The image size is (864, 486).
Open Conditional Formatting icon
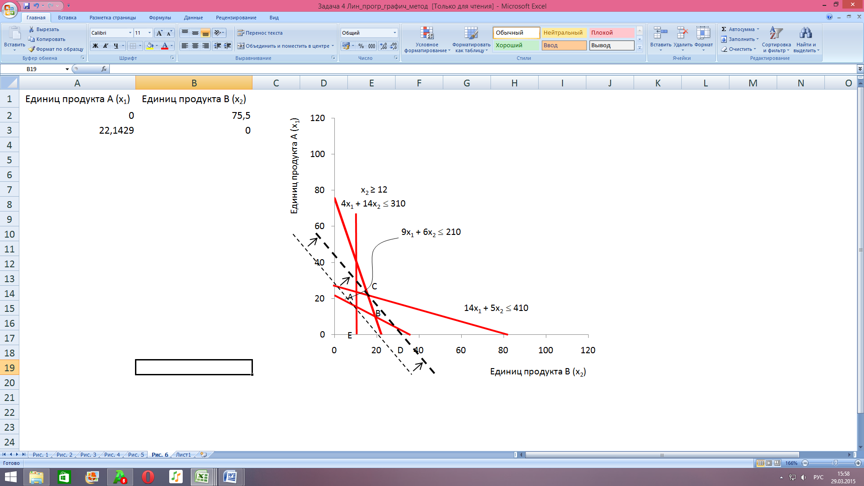[x=427, y=33]
